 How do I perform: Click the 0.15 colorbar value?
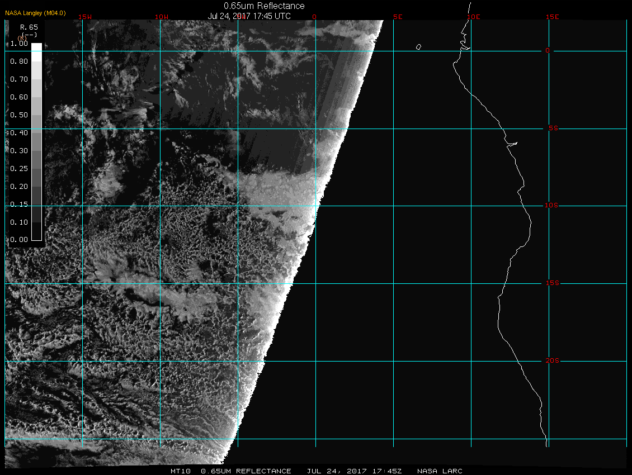[x=19, y=205]
